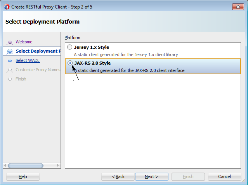Click the Select WADL step node icon

point(10,60)
